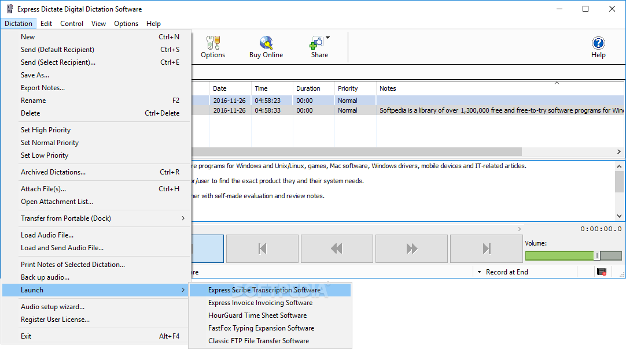Viewport: 626px width, 349px height.
Task: Choose Load and Send Audio File...
Action: [x=96, y=248]
